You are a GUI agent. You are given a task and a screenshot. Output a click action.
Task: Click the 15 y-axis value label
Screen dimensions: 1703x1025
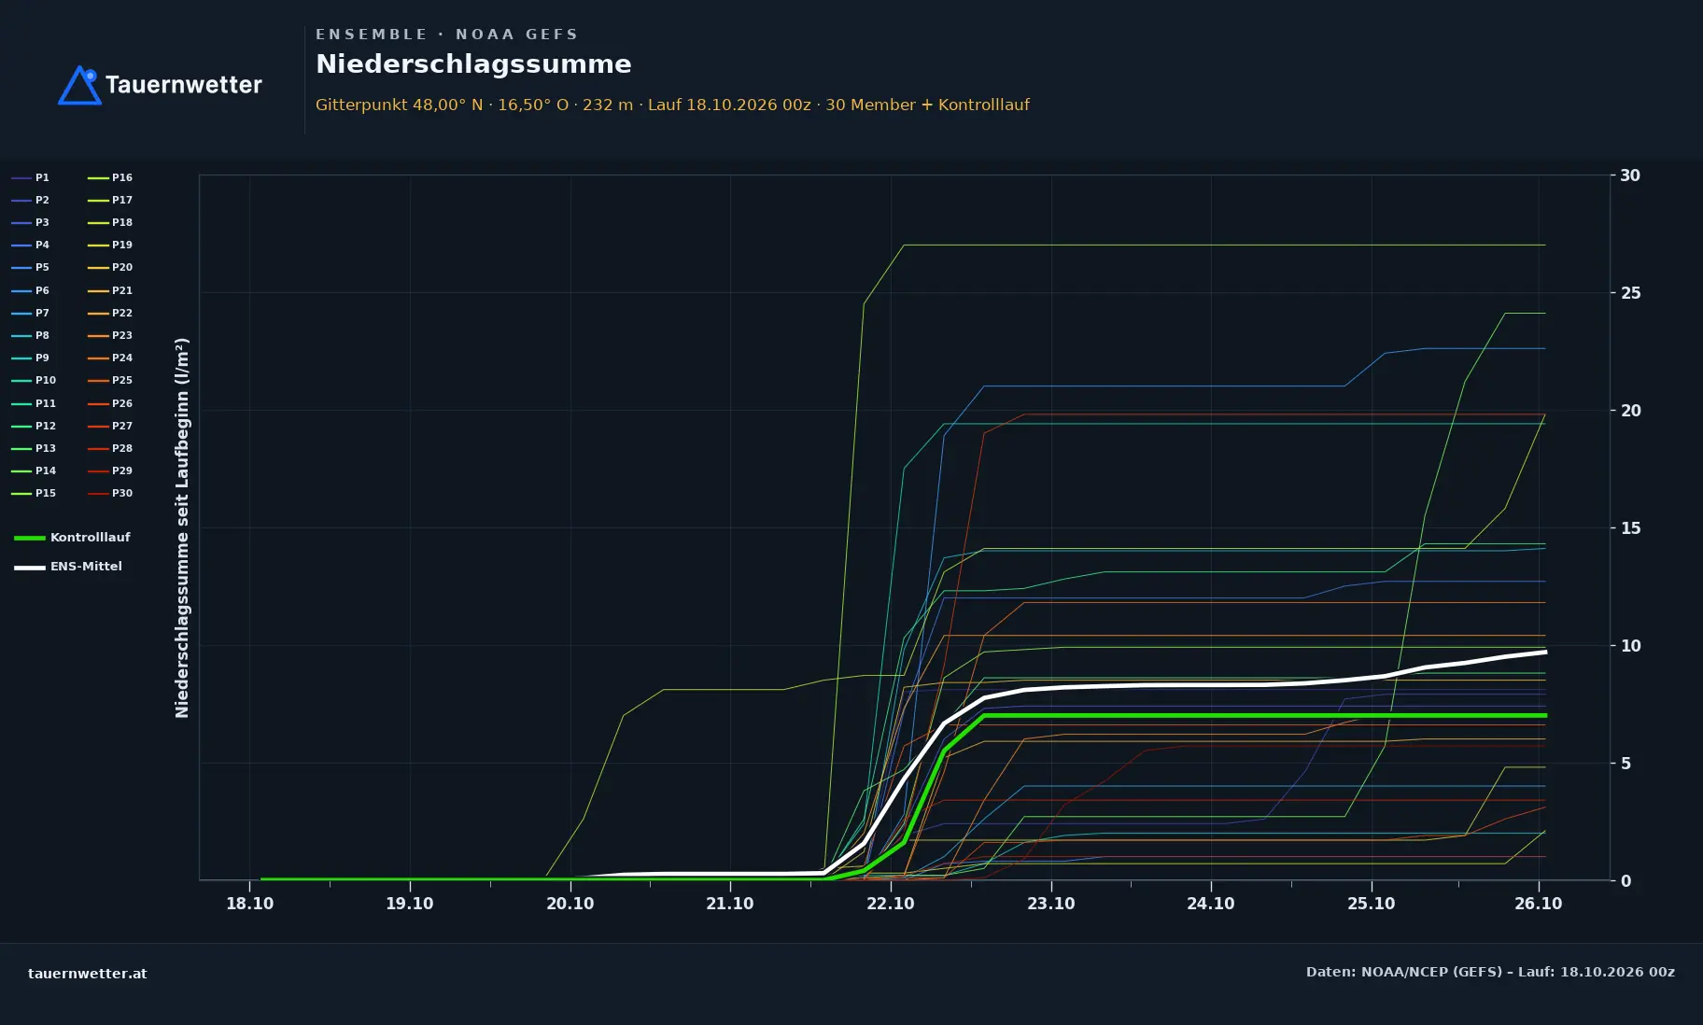[x=1630, y=528]
